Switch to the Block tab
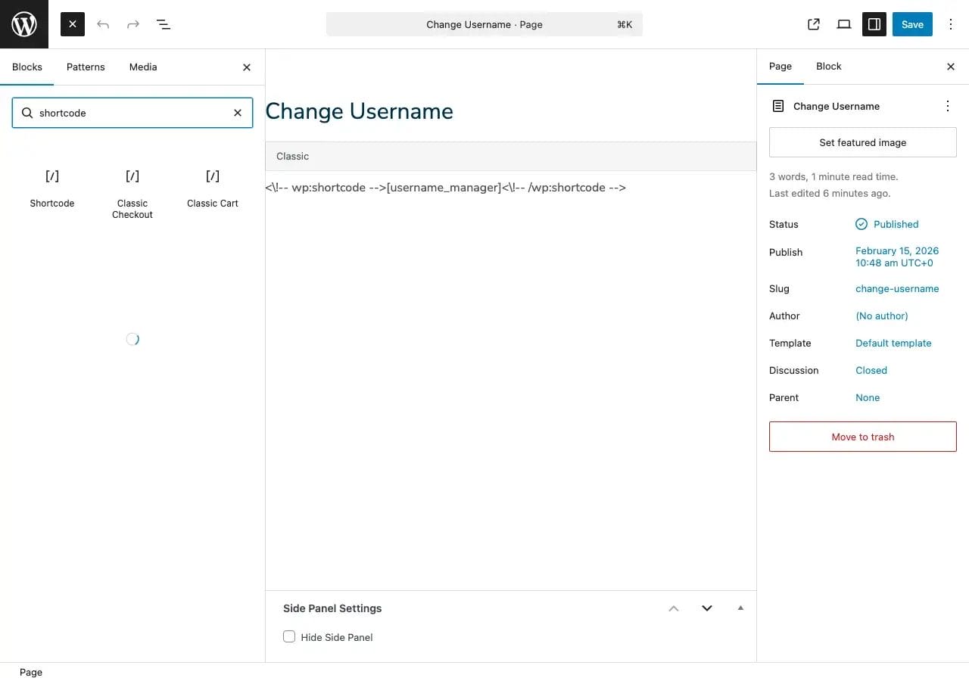 coord(828,66)
